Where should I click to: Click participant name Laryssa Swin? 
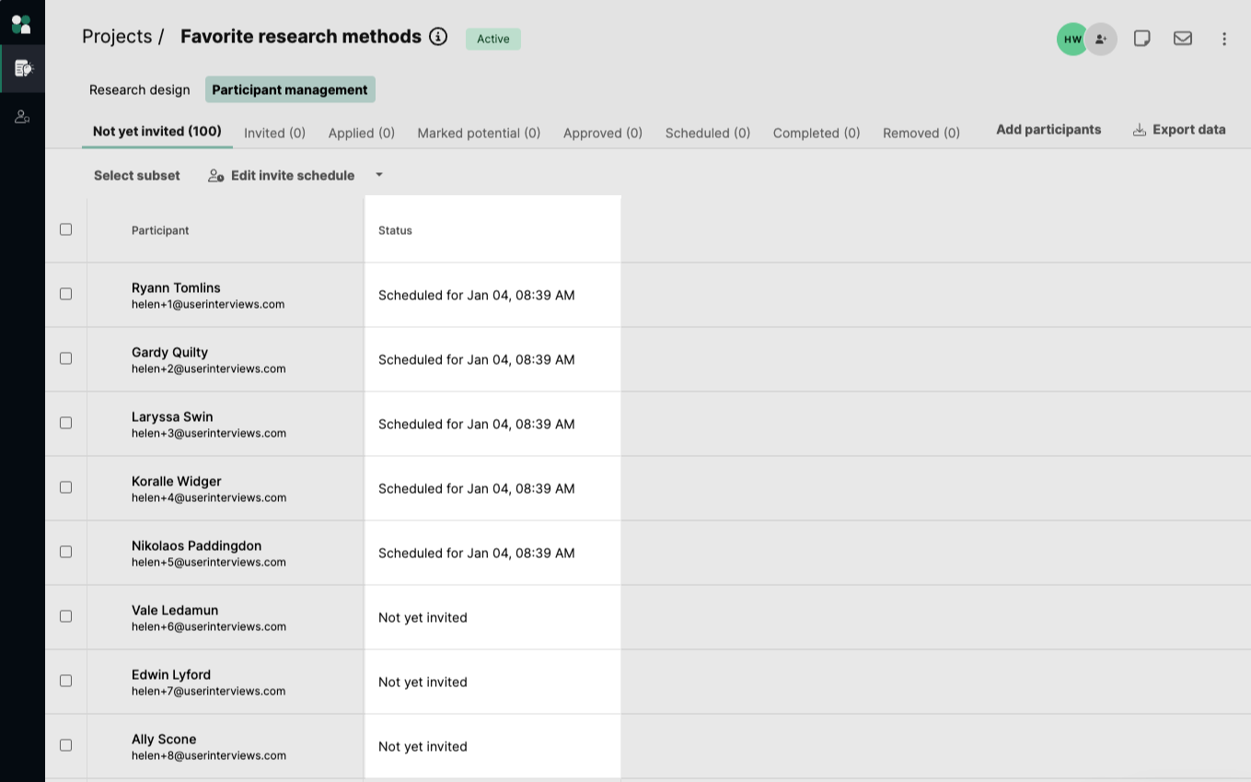point(172,416)
